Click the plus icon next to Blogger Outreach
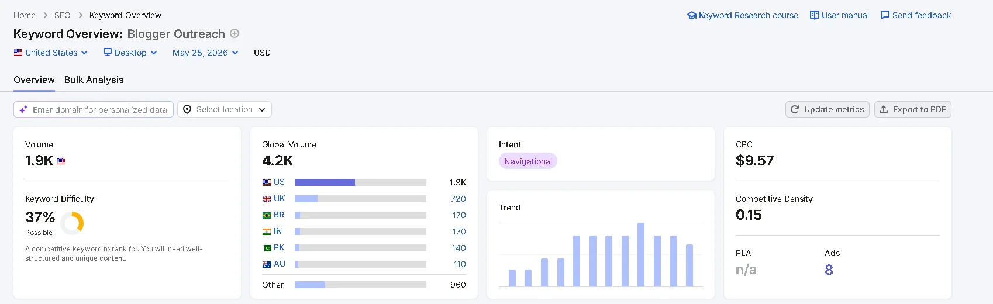 tap(235, 33)
